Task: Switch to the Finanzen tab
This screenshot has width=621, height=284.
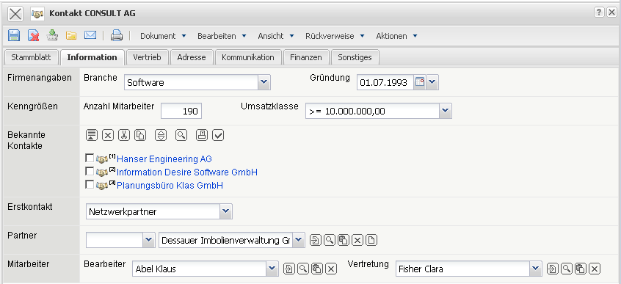Action: coord(306,57)
